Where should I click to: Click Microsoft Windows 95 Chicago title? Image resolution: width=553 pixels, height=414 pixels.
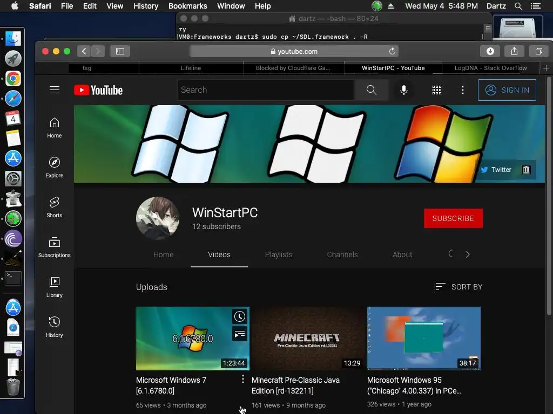pyautogui.click(x=414, y=385)
